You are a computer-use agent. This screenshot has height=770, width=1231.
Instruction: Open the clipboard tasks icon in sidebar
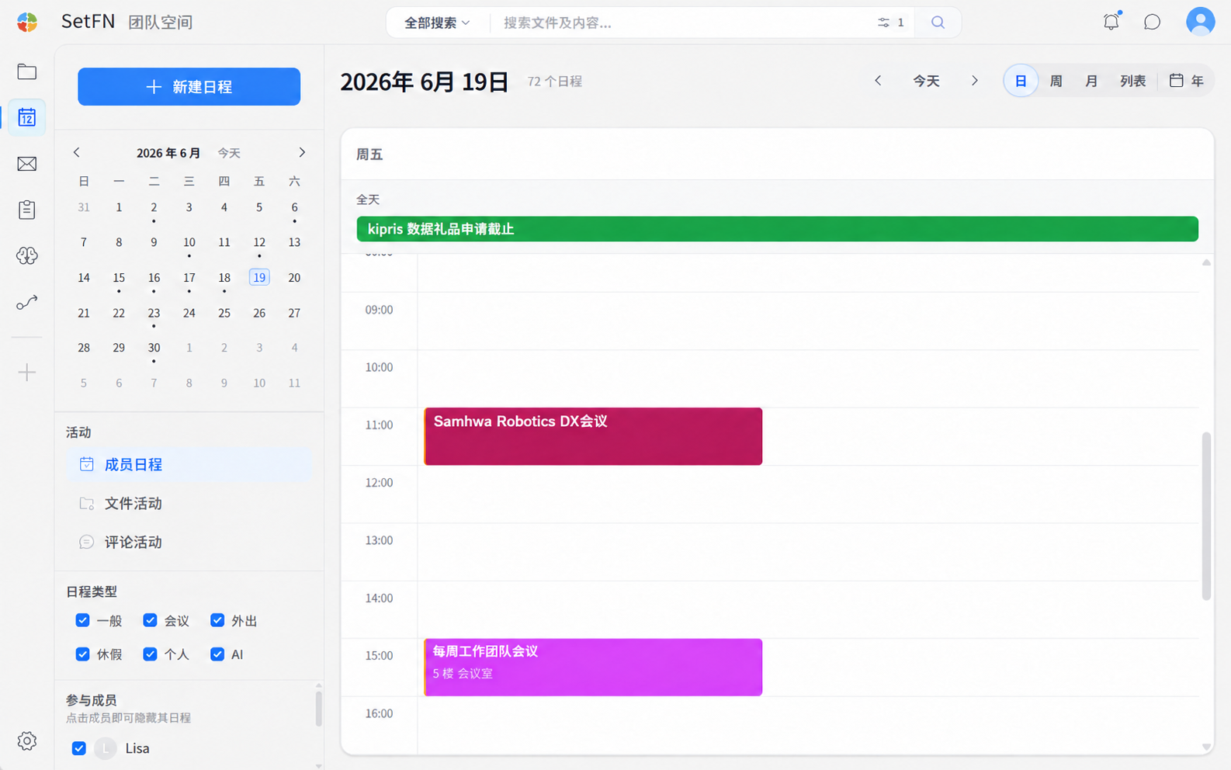27,210
